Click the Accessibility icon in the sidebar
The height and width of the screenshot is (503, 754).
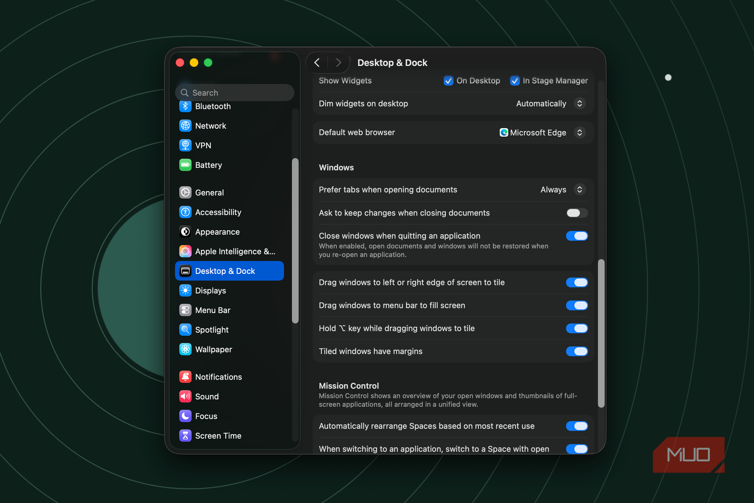tap(185, 212)
